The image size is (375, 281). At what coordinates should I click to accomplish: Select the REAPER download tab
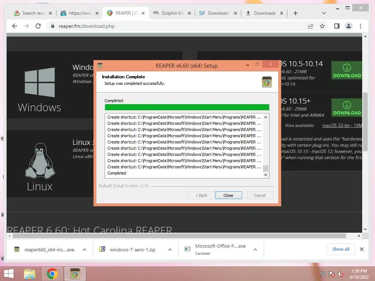tap(126, 13)
